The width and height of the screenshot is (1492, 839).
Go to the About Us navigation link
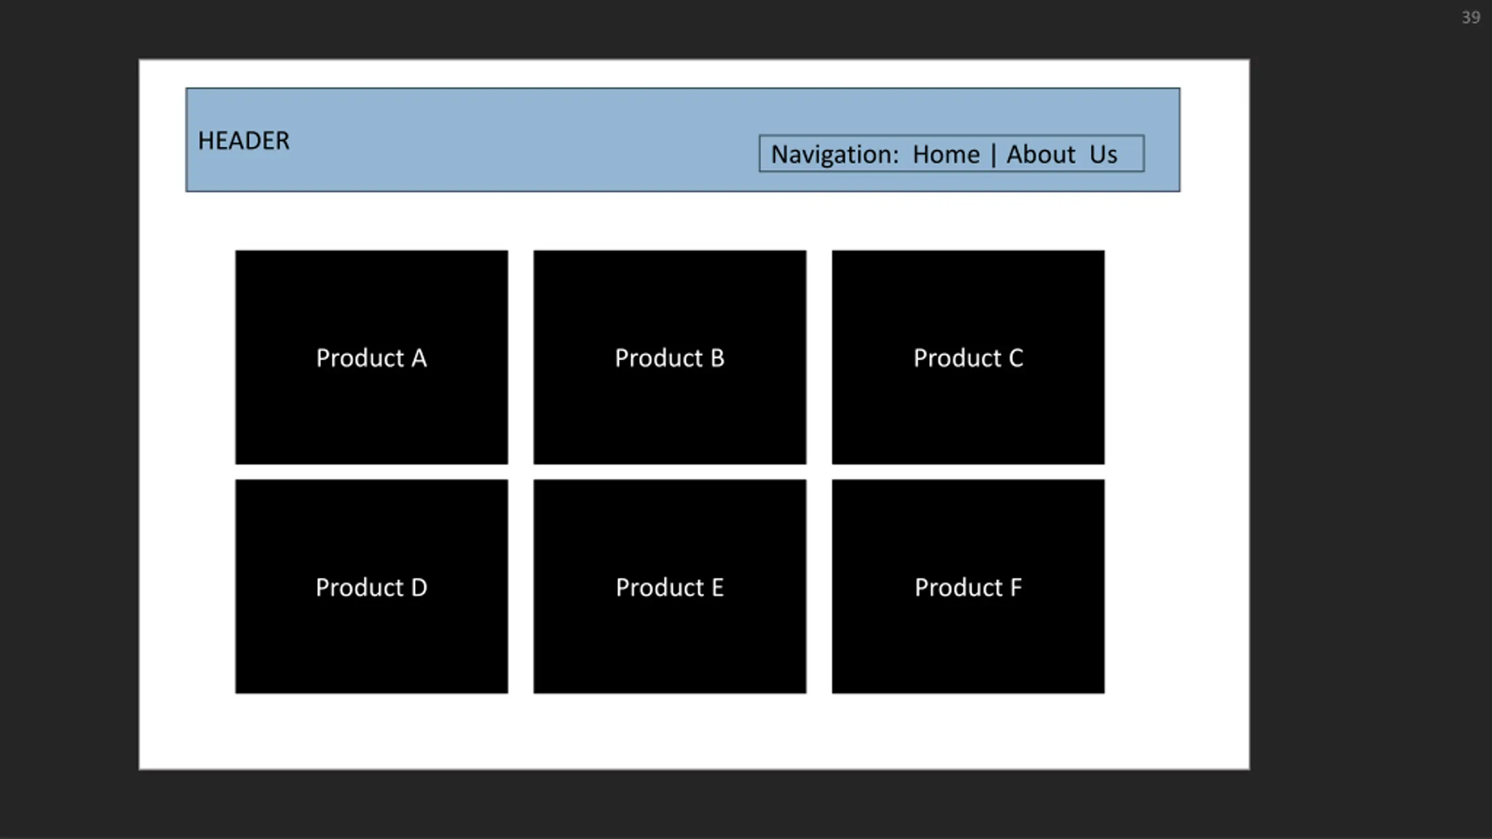1062,154
